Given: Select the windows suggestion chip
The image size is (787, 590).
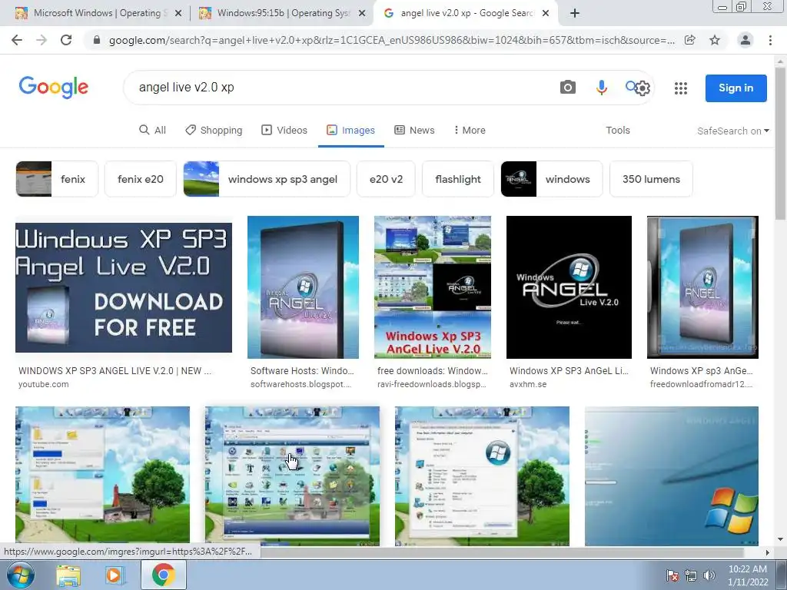Looking at the screenshot, I should 552,179.
